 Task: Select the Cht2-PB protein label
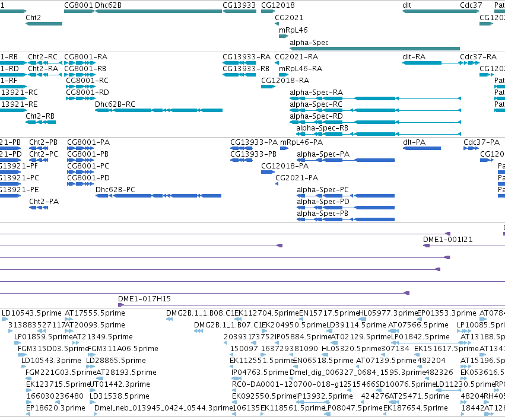click(43, 142)
